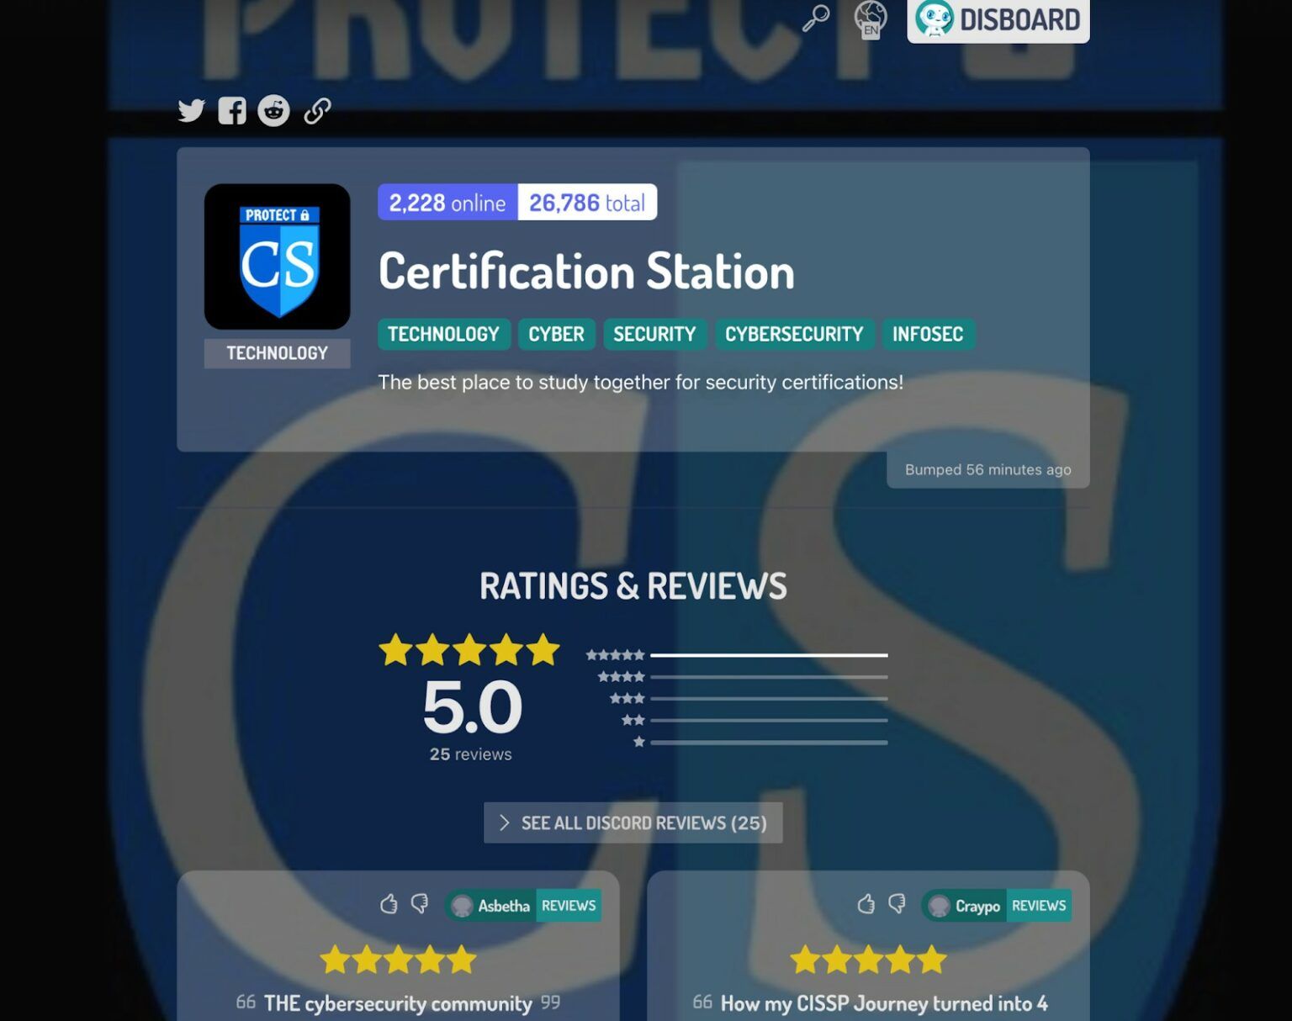The width and height of the screenshot is (1292, 1021).
Task: Thumbs up Asbetha's review
Action: click(388, 904)
